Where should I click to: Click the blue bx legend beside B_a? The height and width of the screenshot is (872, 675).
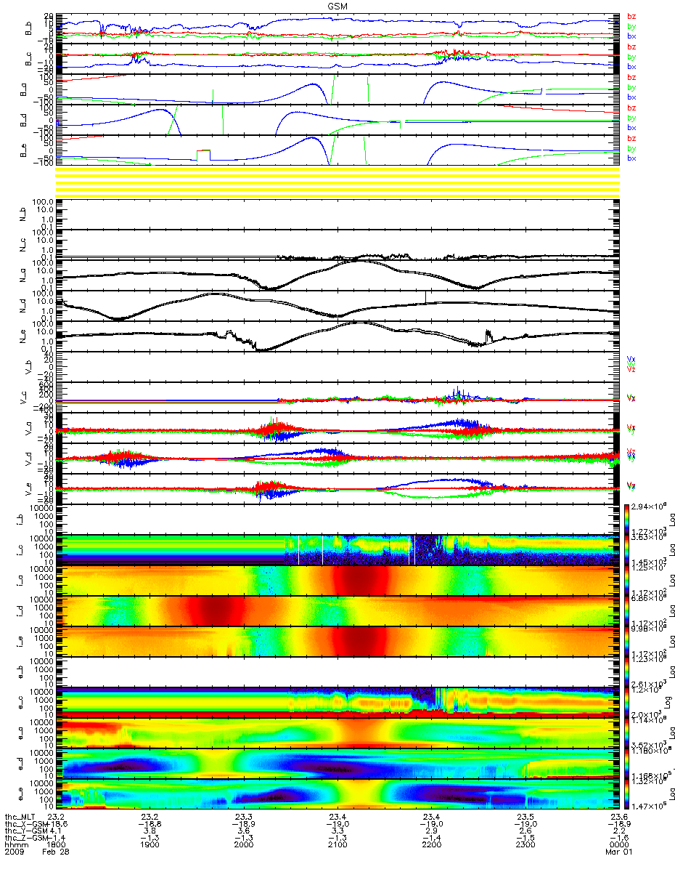(631, 97)
